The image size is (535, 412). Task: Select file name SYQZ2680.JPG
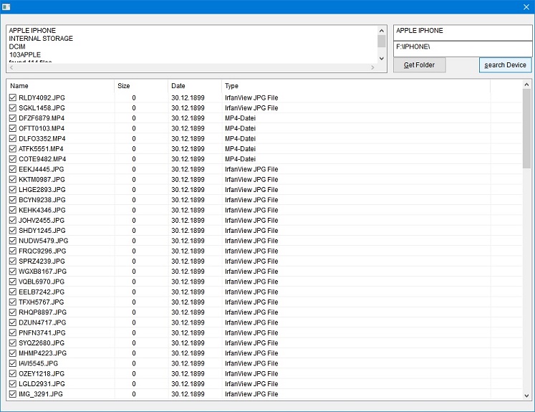42,343
